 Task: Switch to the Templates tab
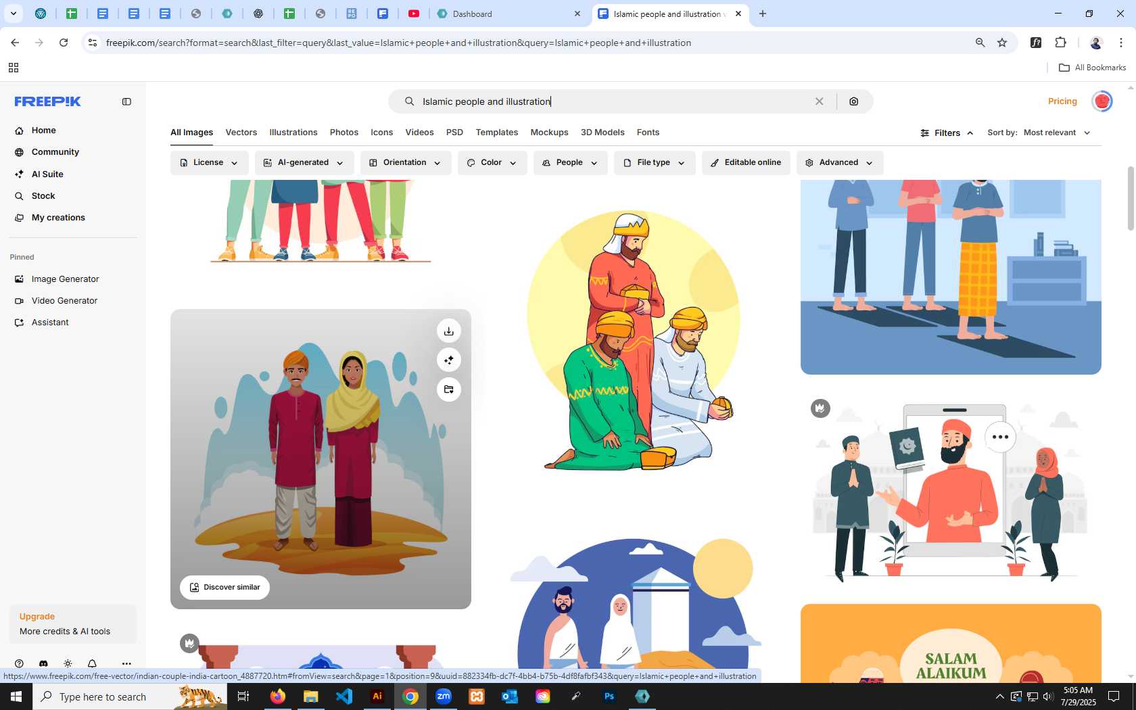(x=497, y=133)
